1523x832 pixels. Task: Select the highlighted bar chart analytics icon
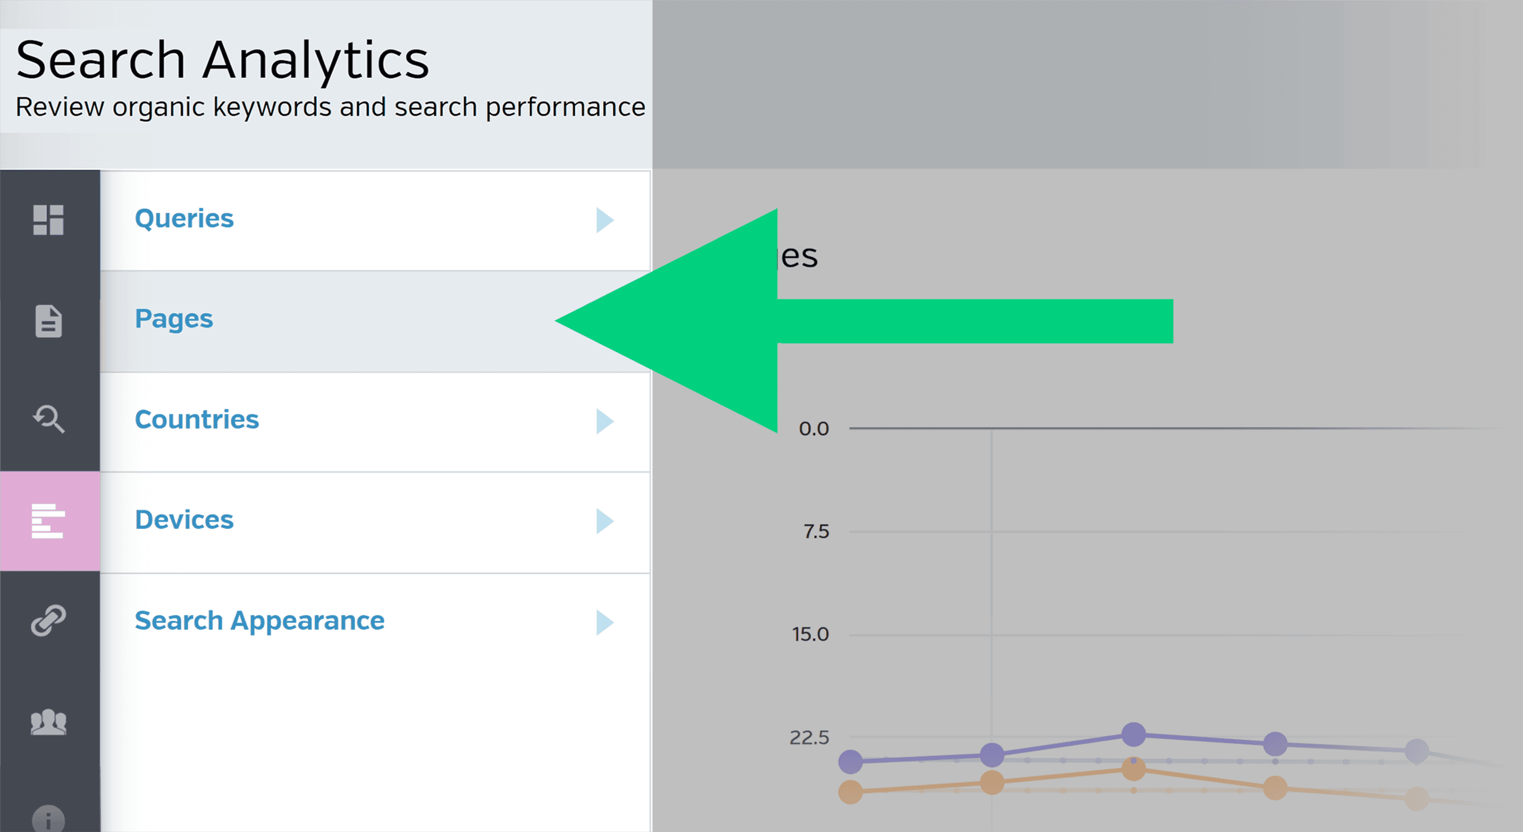[x=49, y=521]
